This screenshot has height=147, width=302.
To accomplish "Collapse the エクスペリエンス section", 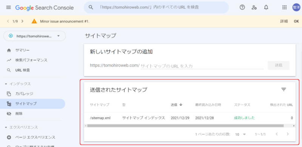I will pyautogui.click(x=6, y=127).
